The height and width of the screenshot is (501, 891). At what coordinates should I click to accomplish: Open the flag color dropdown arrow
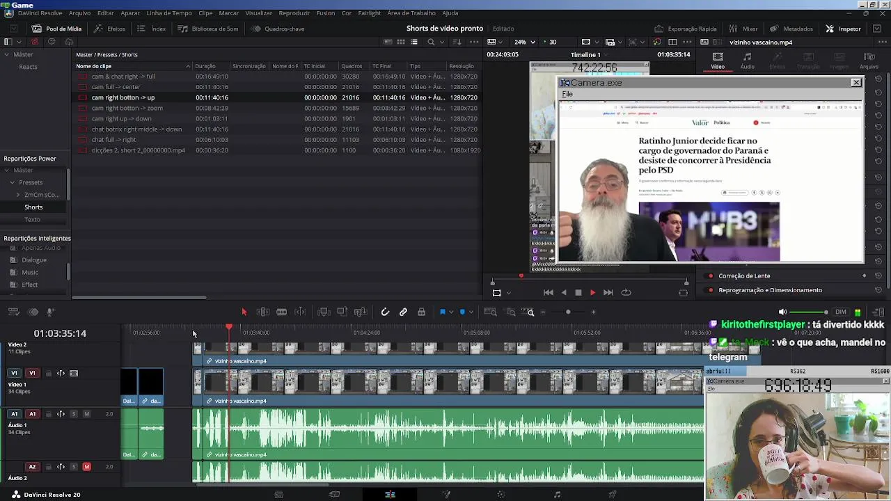click(451, 312)
